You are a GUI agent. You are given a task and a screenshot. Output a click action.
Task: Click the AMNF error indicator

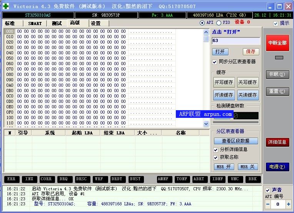pos(164,179)
